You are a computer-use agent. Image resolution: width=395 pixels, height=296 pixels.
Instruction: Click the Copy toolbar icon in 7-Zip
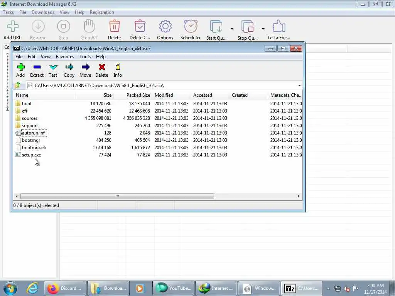[69, 70]
